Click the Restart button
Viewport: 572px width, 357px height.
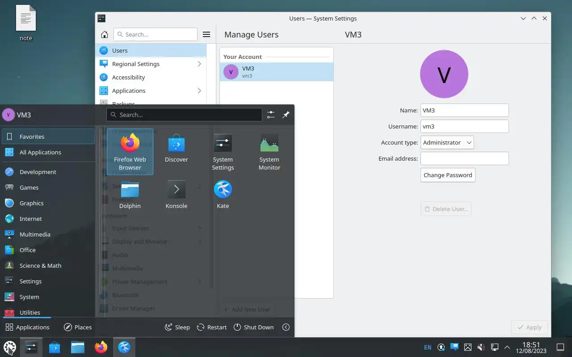coord(212,327)
